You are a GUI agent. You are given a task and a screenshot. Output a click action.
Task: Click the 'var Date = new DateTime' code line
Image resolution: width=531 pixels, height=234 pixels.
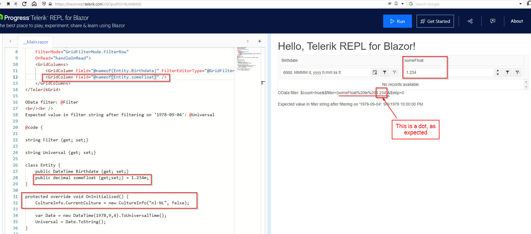(x=101, y=215)
